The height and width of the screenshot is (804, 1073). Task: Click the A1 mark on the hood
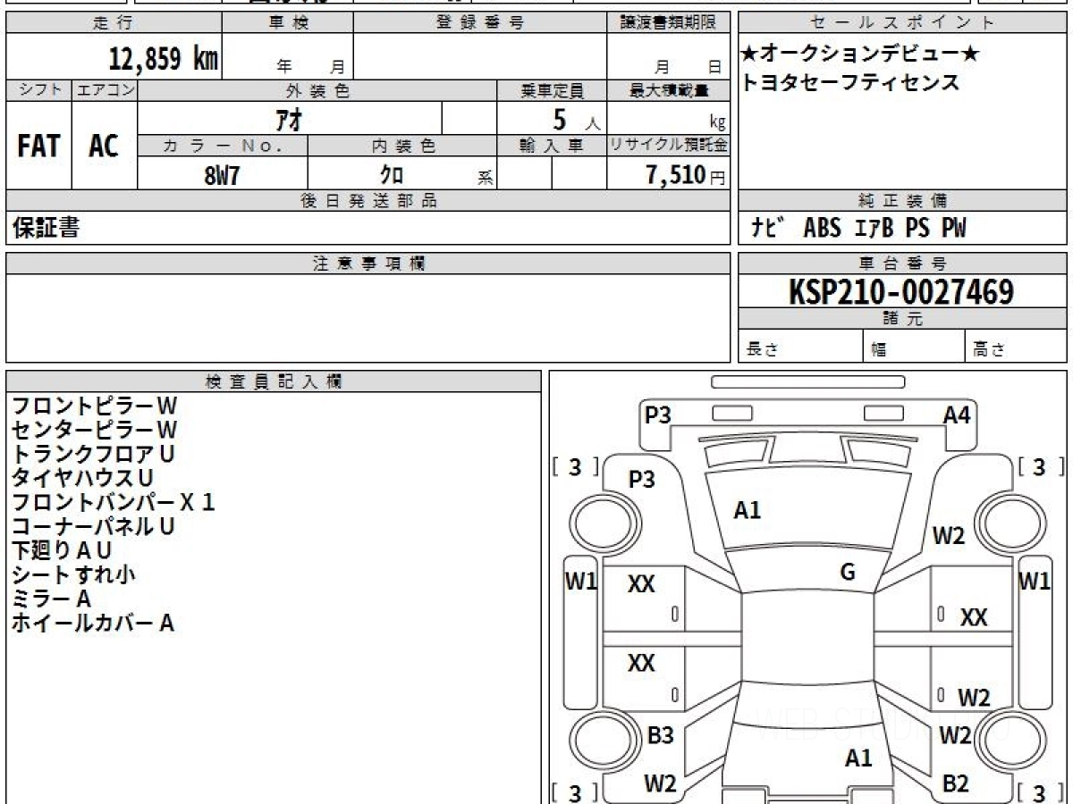(748, 511)
